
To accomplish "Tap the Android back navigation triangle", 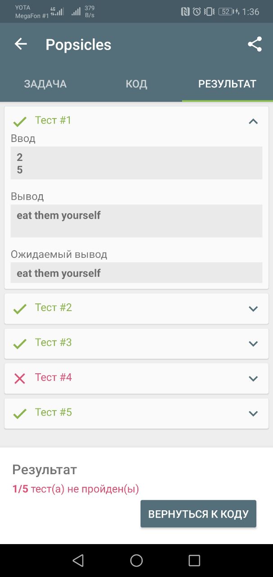I will pyautogui.click(x=78, y=560).
